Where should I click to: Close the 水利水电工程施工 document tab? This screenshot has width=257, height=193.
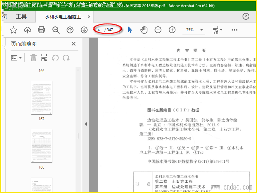[x=89, y=17]
